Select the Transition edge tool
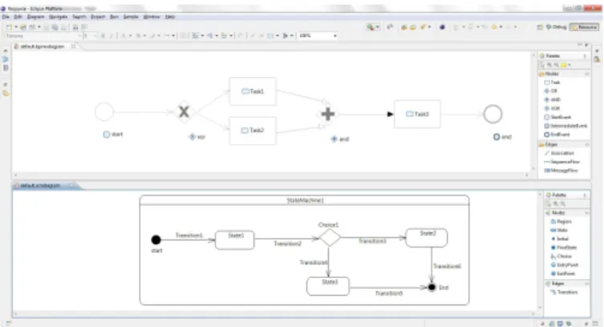This screenshot has height=327, width=604. [564, 293]
